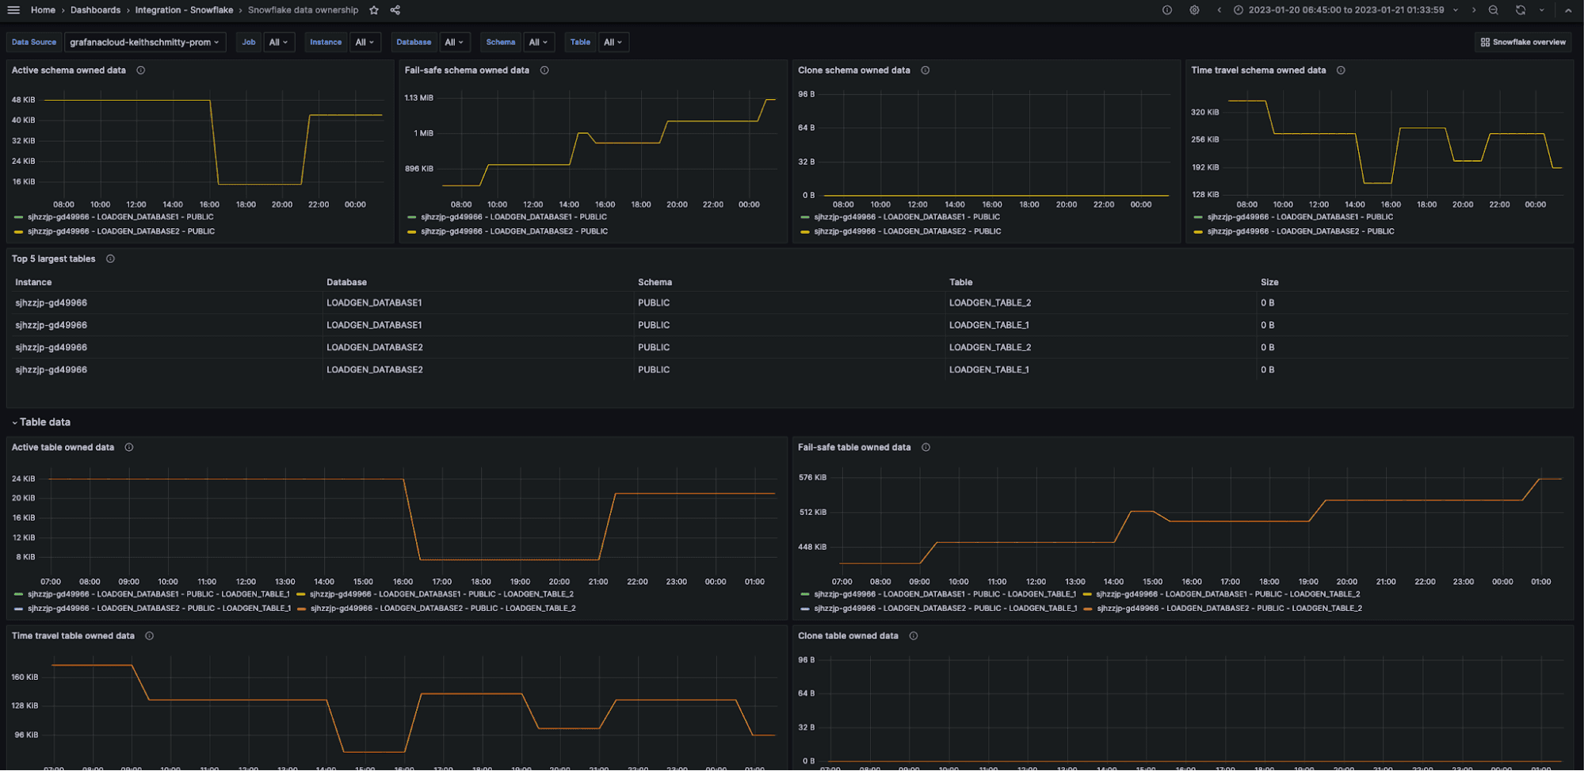Click the share dashboard icon

[x=394, y=10]
